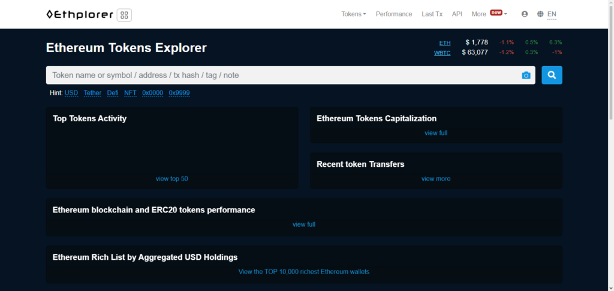Open 'view more' under Recent token Transfers

(x=436, y=179)
